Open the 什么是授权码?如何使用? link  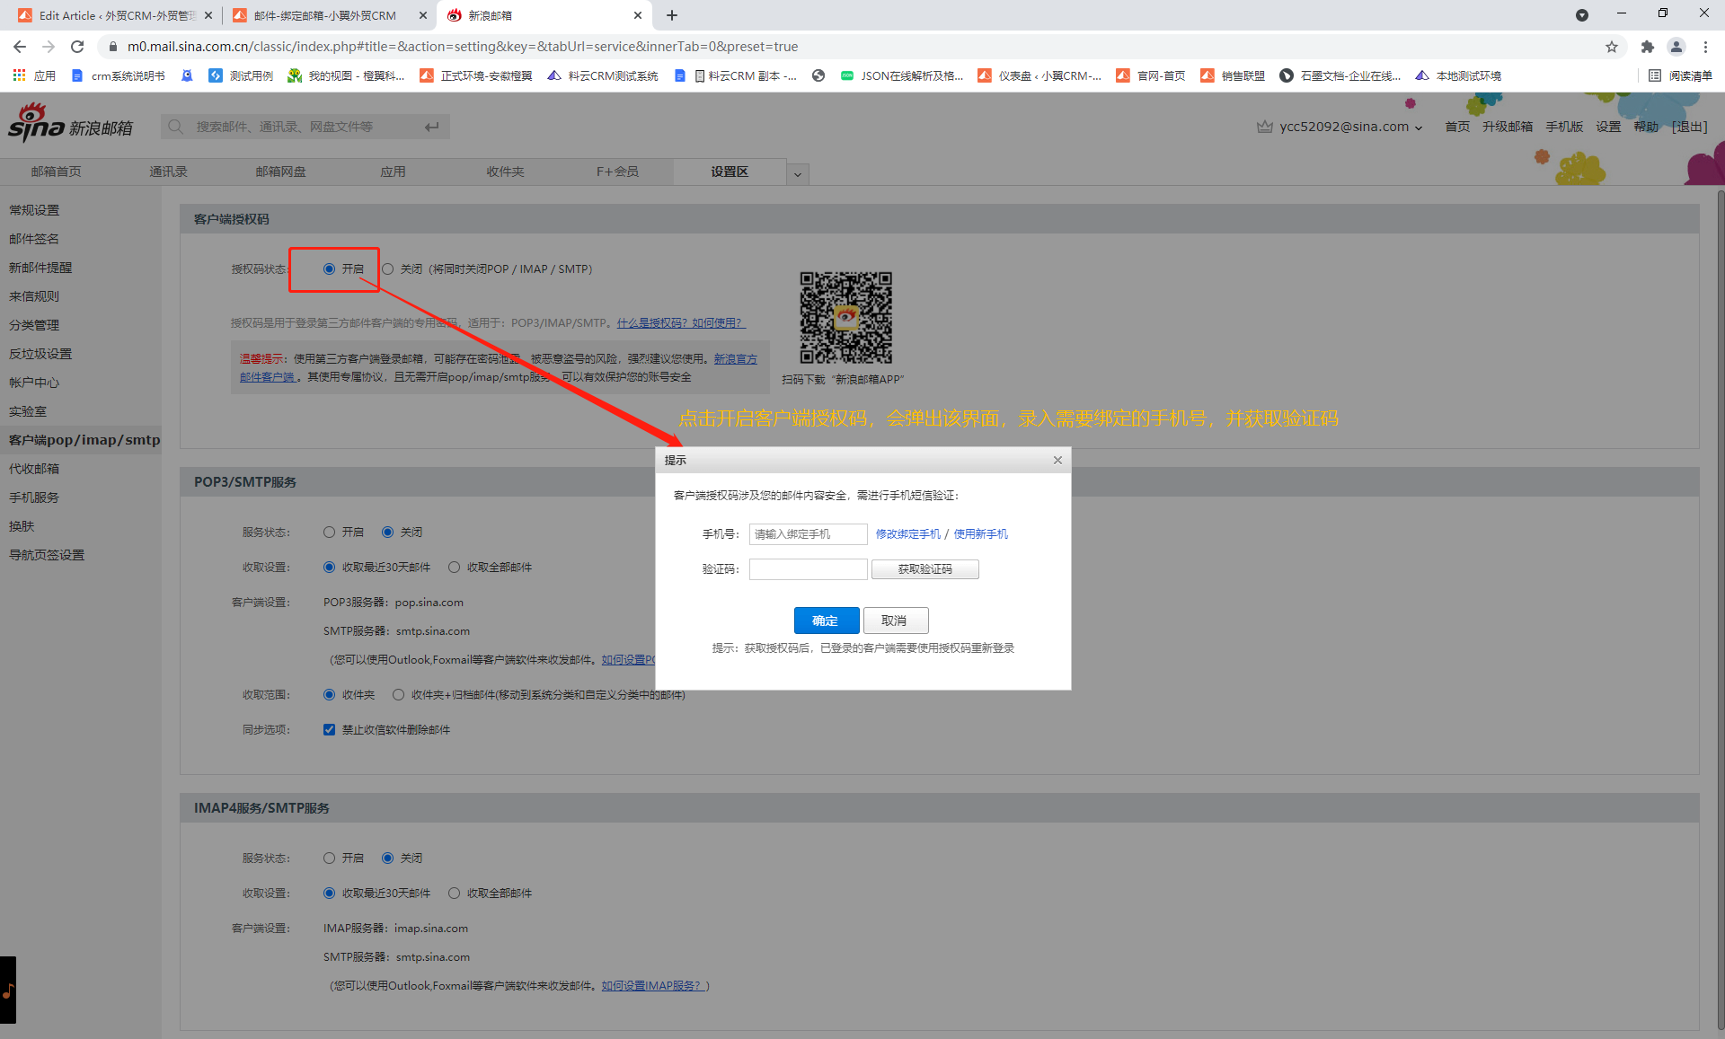pyautogui.click(x=681, y=323)
